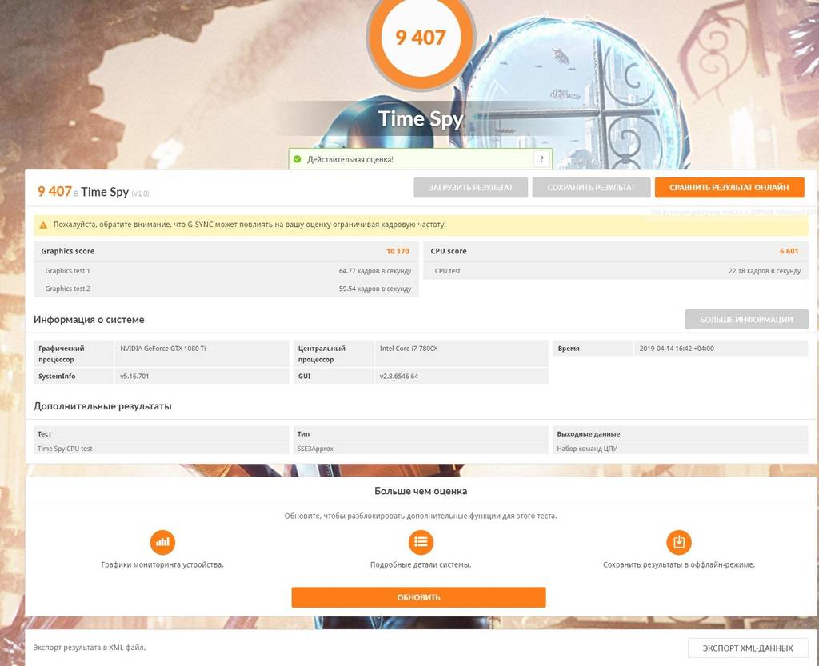Click the Набор команд ЦПУ cell
The height and width of the screenshot is (666, 819).
pyautogui.click(x=680, y=449)
